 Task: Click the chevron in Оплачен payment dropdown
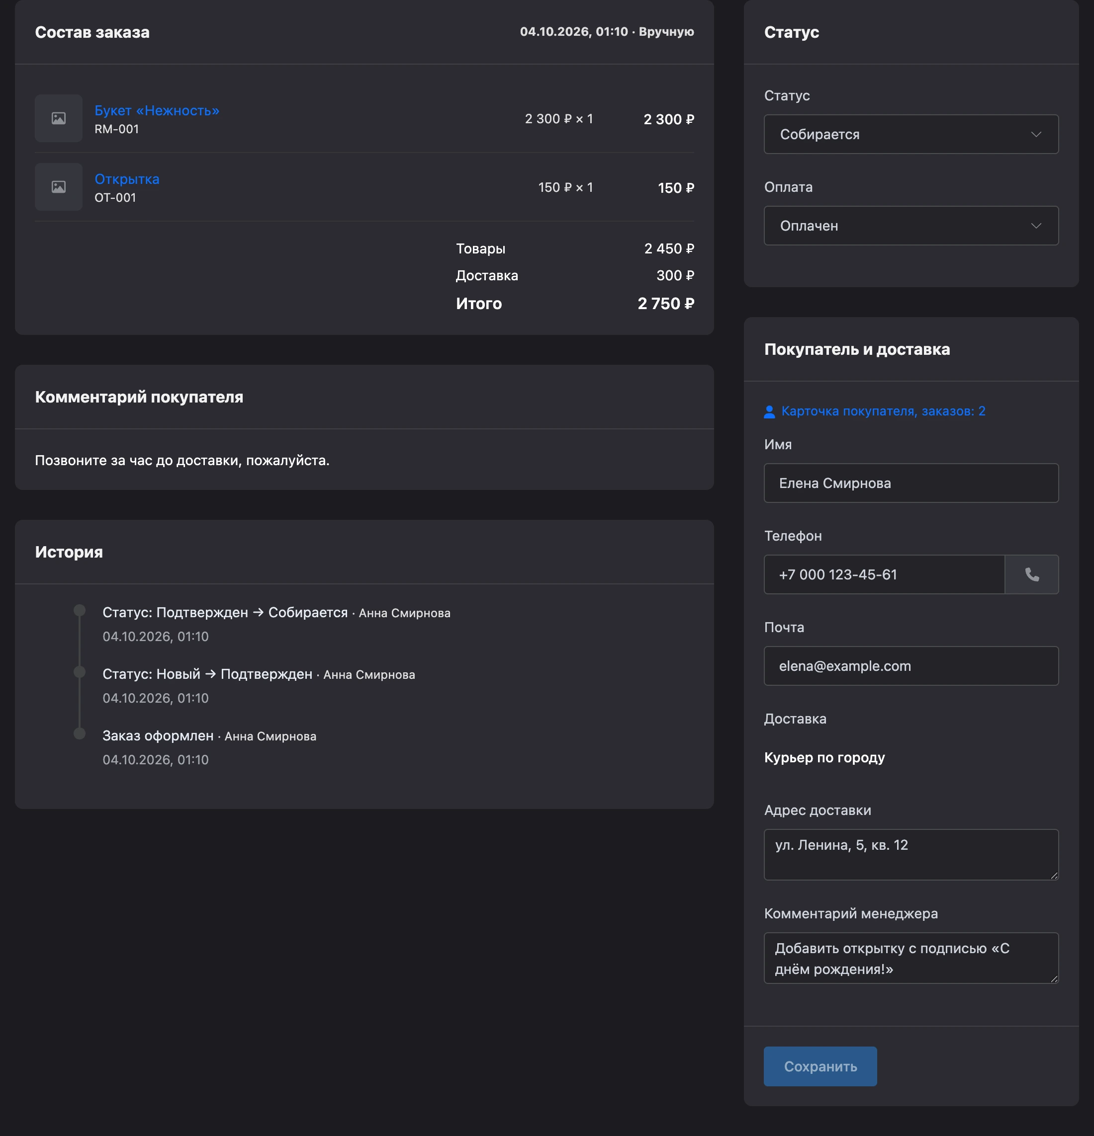(x=1036, y=226)
